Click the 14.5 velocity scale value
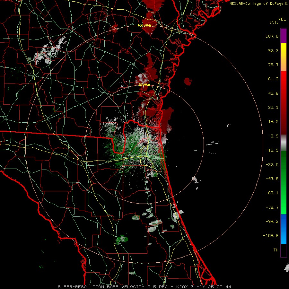 273,122
